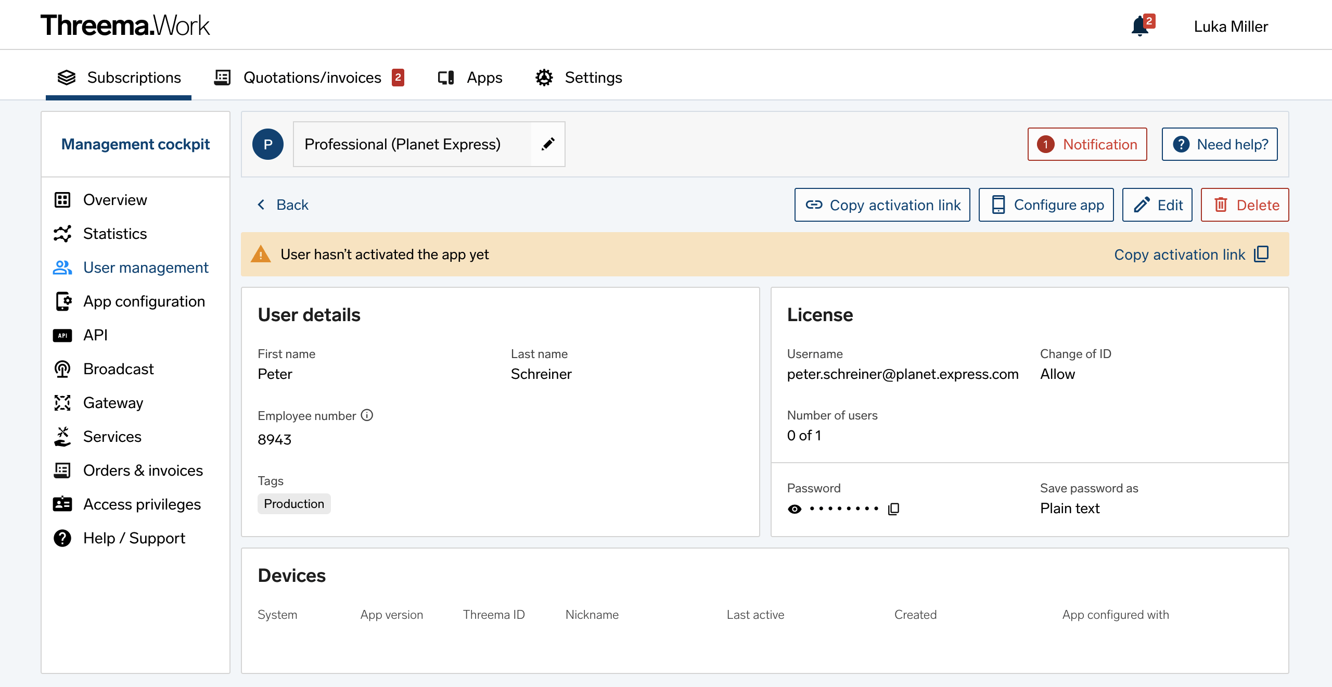Click the Last active column header

755,615
